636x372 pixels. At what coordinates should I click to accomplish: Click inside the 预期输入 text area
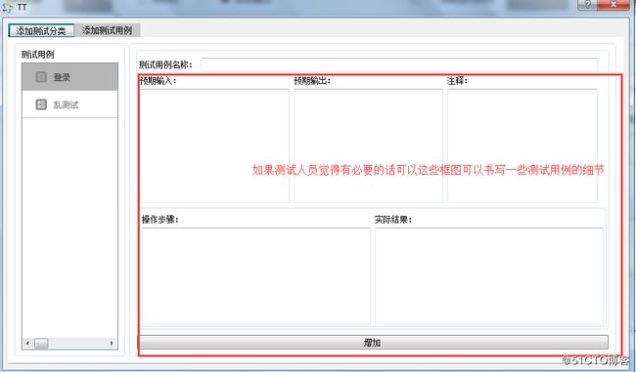point(214,145)
